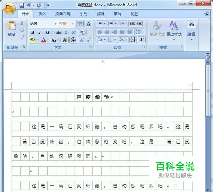The image size is (213, 192).
Task: Apply paragraph shading fill bucket
Action: pyautogui.click(x=100, y=40)
